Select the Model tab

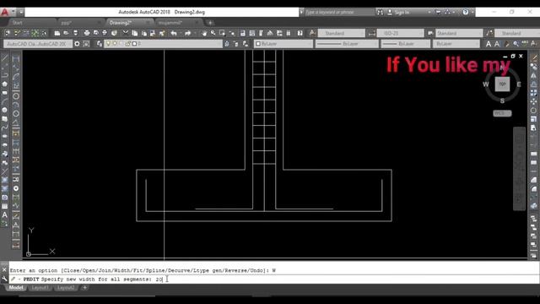click(x=16, y=288)
